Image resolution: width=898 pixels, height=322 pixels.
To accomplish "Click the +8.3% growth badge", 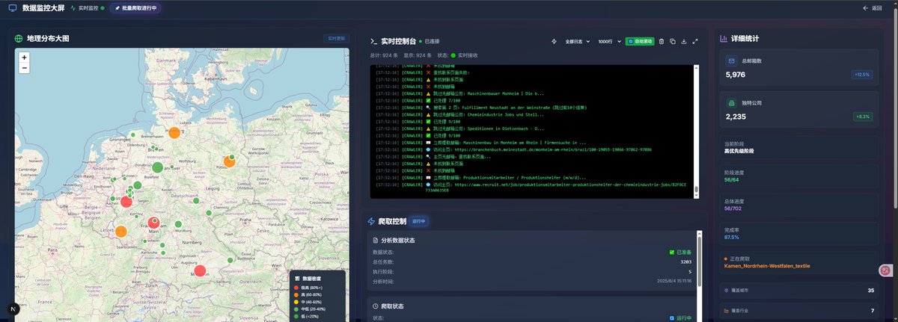I will pos(863,117).
